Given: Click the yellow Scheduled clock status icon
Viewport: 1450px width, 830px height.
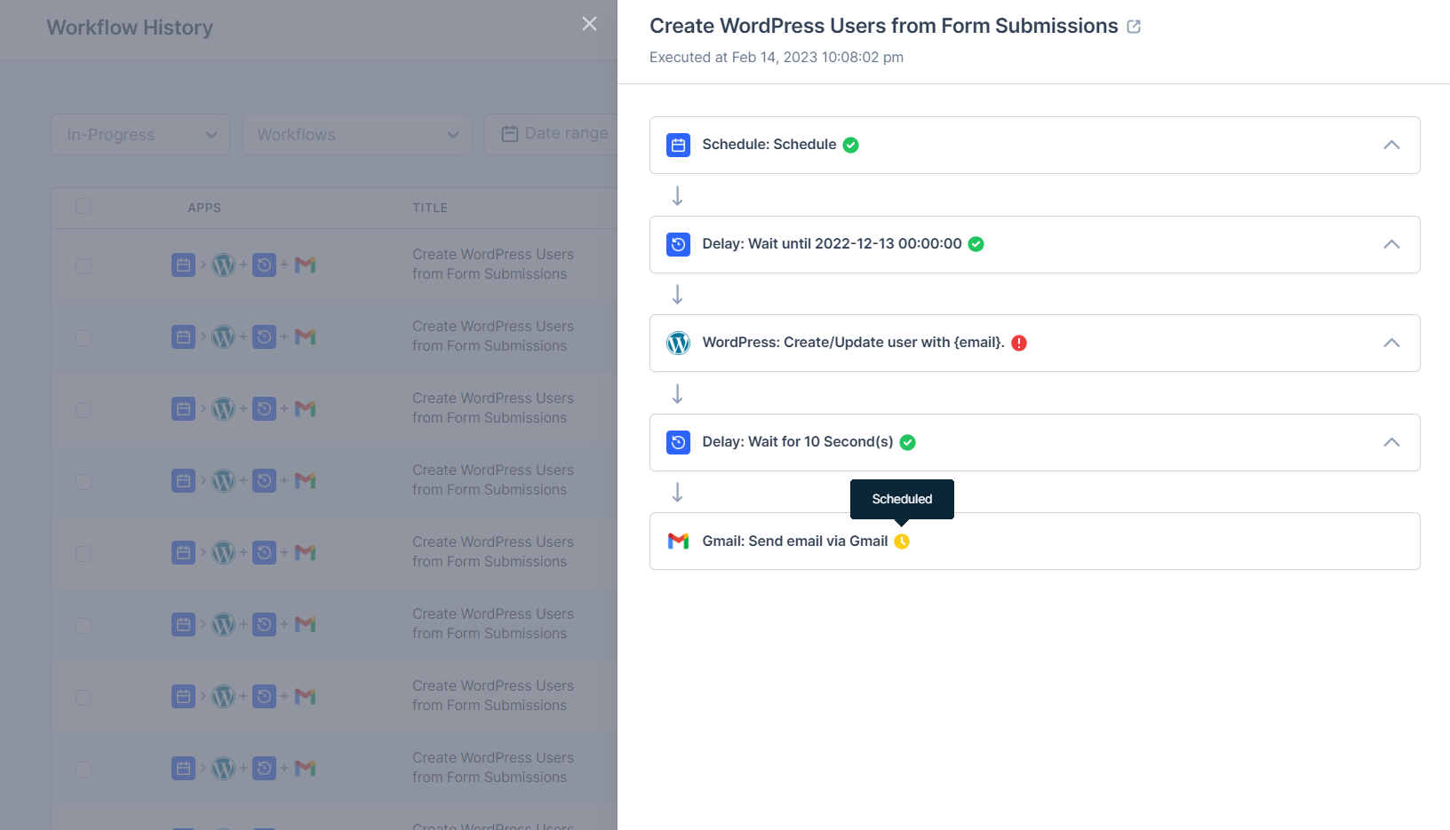Looking at the screenshot, I should (902, 541).
